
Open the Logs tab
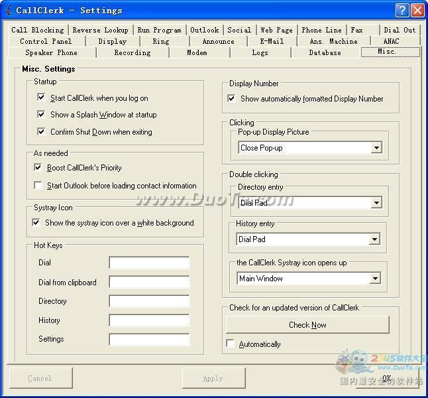coord(260,52)
